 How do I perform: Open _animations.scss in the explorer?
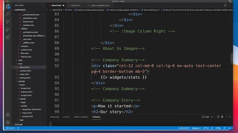(30, 32)
